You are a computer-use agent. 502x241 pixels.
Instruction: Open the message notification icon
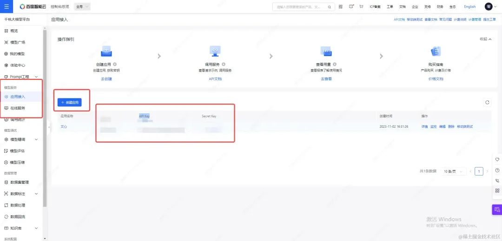tap(351, 7)
